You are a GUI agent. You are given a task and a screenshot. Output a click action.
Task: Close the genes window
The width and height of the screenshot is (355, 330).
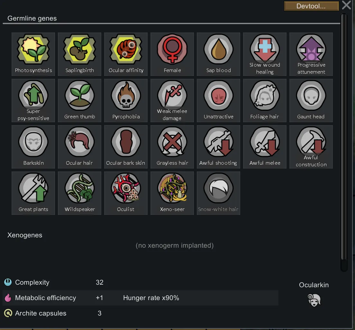point(346,5)
